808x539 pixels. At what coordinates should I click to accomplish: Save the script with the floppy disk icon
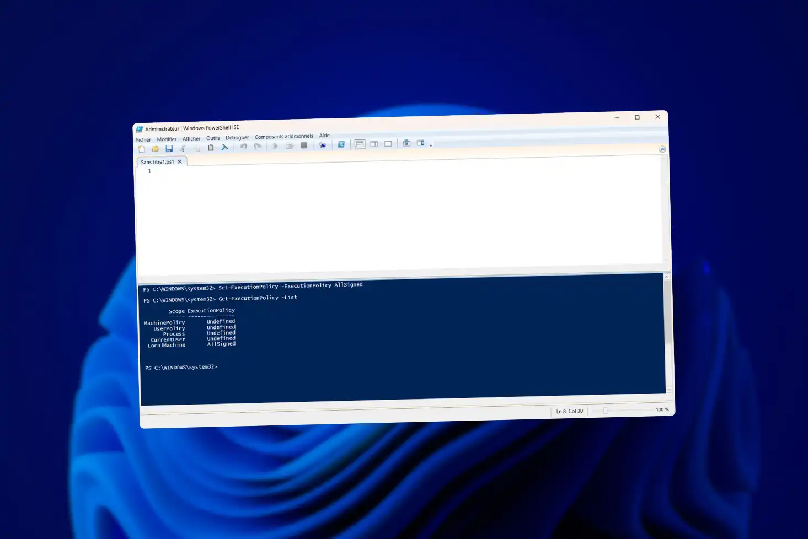169,148
